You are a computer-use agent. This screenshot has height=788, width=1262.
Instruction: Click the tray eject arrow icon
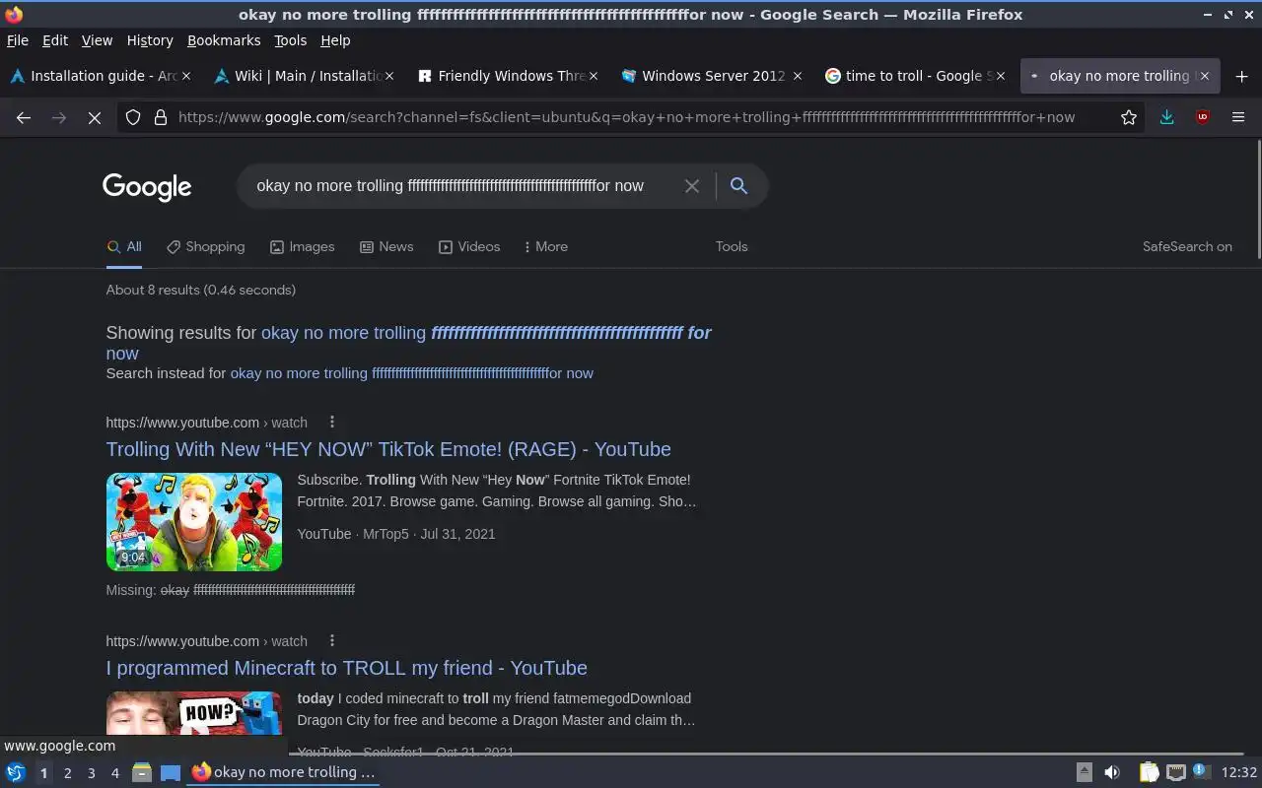point(1084,773)
